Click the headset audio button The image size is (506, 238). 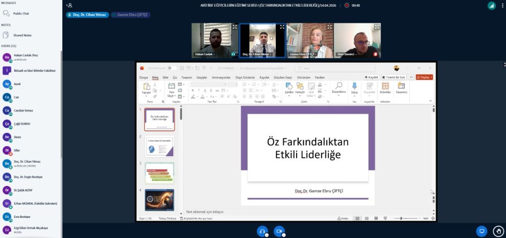262,231
